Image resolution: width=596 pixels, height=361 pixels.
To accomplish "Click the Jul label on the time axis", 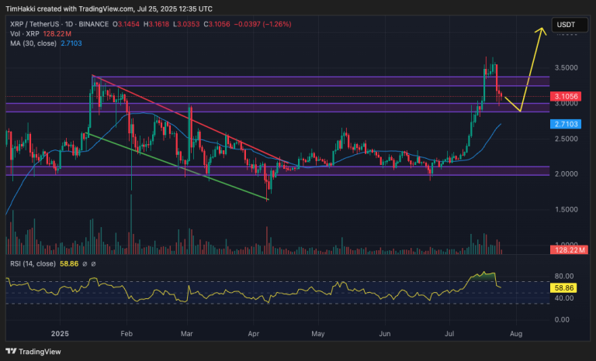I will 449,334.
